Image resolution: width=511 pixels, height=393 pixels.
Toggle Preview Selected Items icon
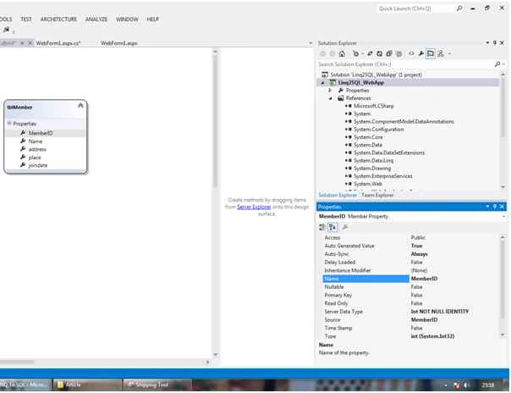point(431,53)
